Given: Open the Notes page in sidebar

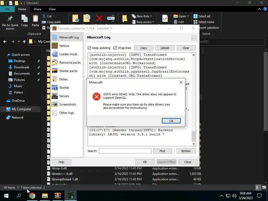Looking at the screenshot, I should tap(67, 79).
